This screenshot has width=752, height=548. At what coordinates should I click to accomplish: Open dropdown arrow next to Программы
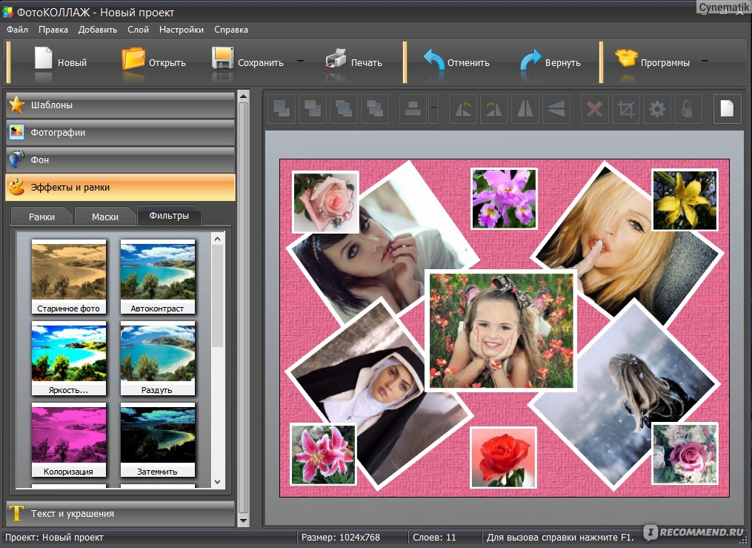pyautogui.click(x=705, y=62)
